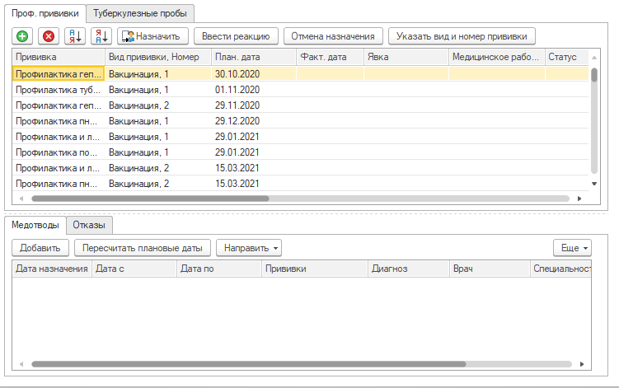This screenshot has height=388, width=619.
Task: Click the Отмена назначения button
Action: click(333, 36)
